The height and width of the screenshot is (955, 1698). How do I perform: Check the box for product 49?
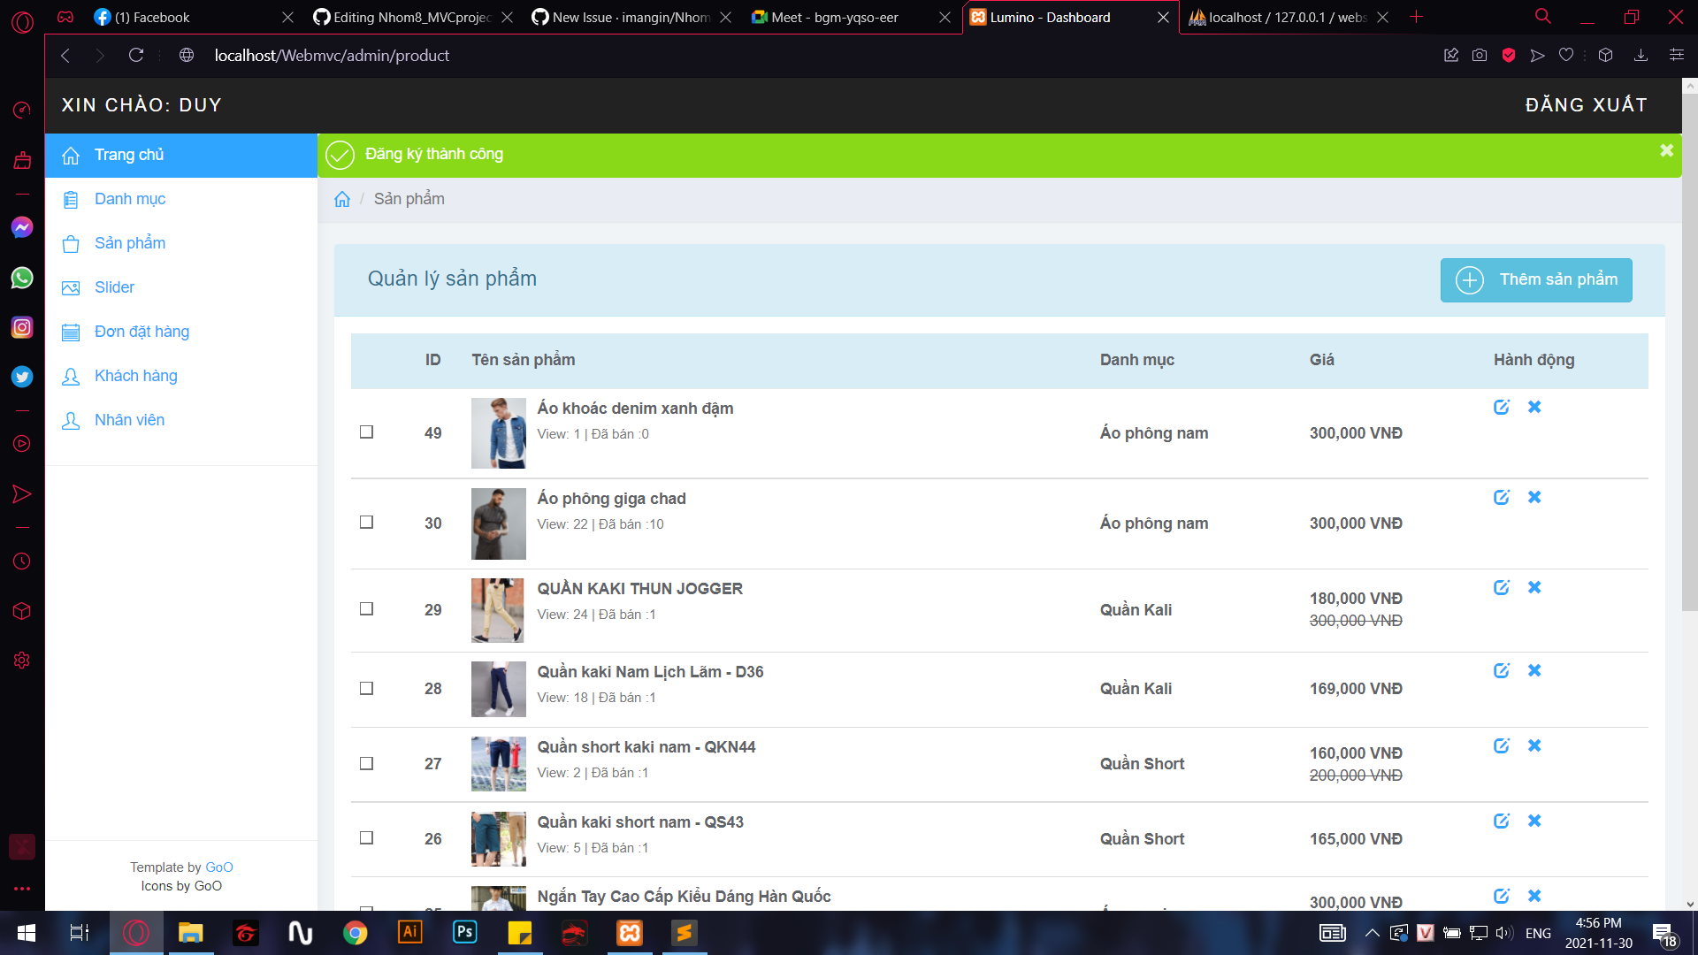[366, 432]
